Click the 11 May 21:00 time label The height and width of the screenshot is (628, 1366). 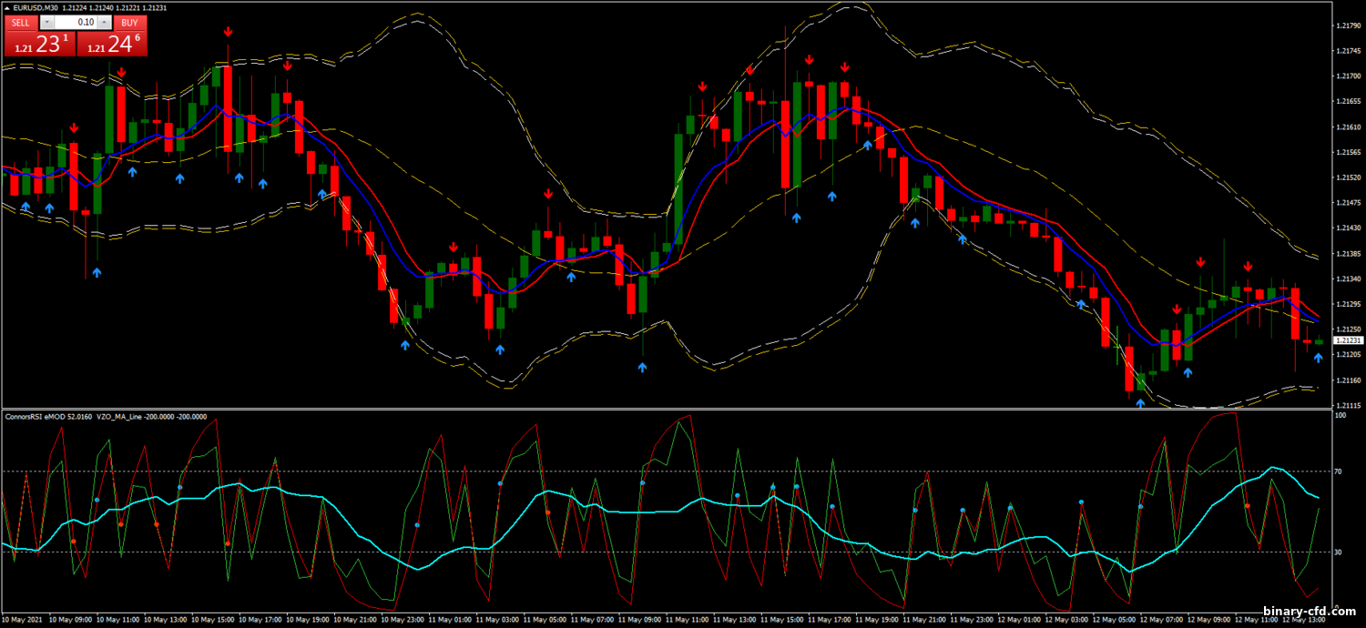pos(925,620)
